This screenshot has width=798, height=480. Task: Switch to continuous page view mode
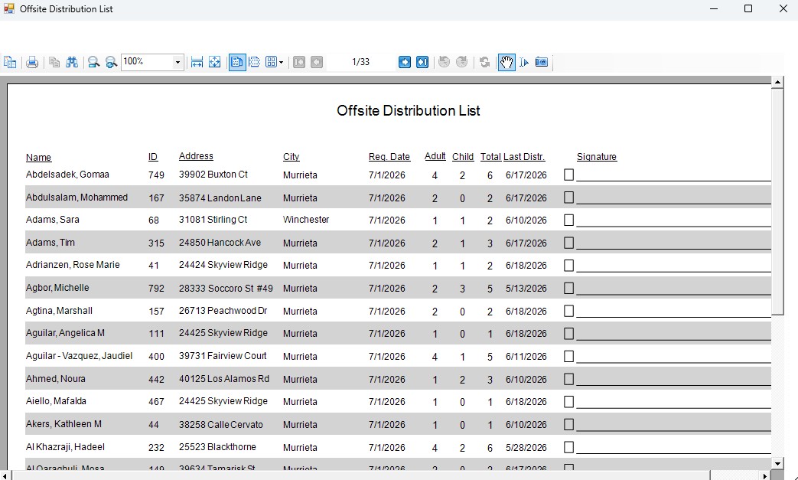[x=255, y=62]
